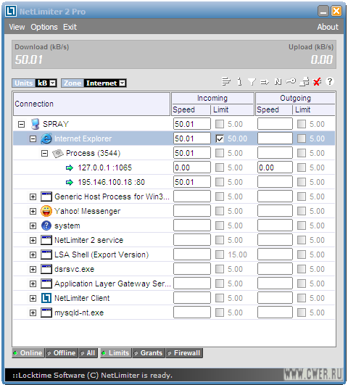Viewport: 348px width, 385px height.
Task: Open the View menu
Action: tap(17, 27)
